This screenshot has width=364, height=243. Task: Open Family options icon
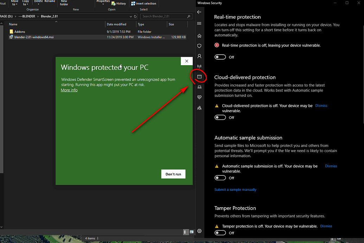[199, 108]
